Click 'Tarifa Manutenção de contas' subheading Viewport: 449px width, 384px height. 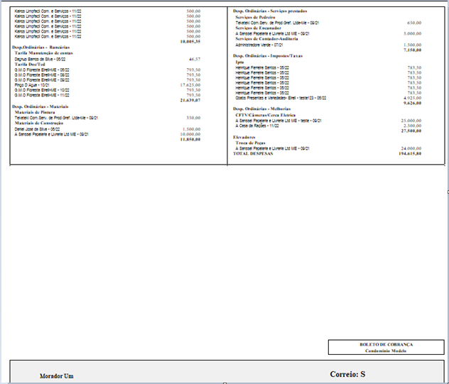pos(43,53)
